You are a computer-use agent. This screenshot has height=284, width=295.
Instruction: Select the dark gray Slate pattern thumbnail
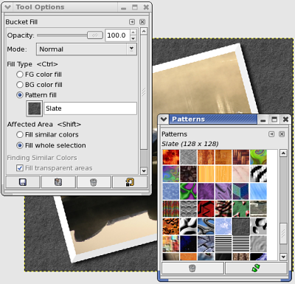click(240, 226)
